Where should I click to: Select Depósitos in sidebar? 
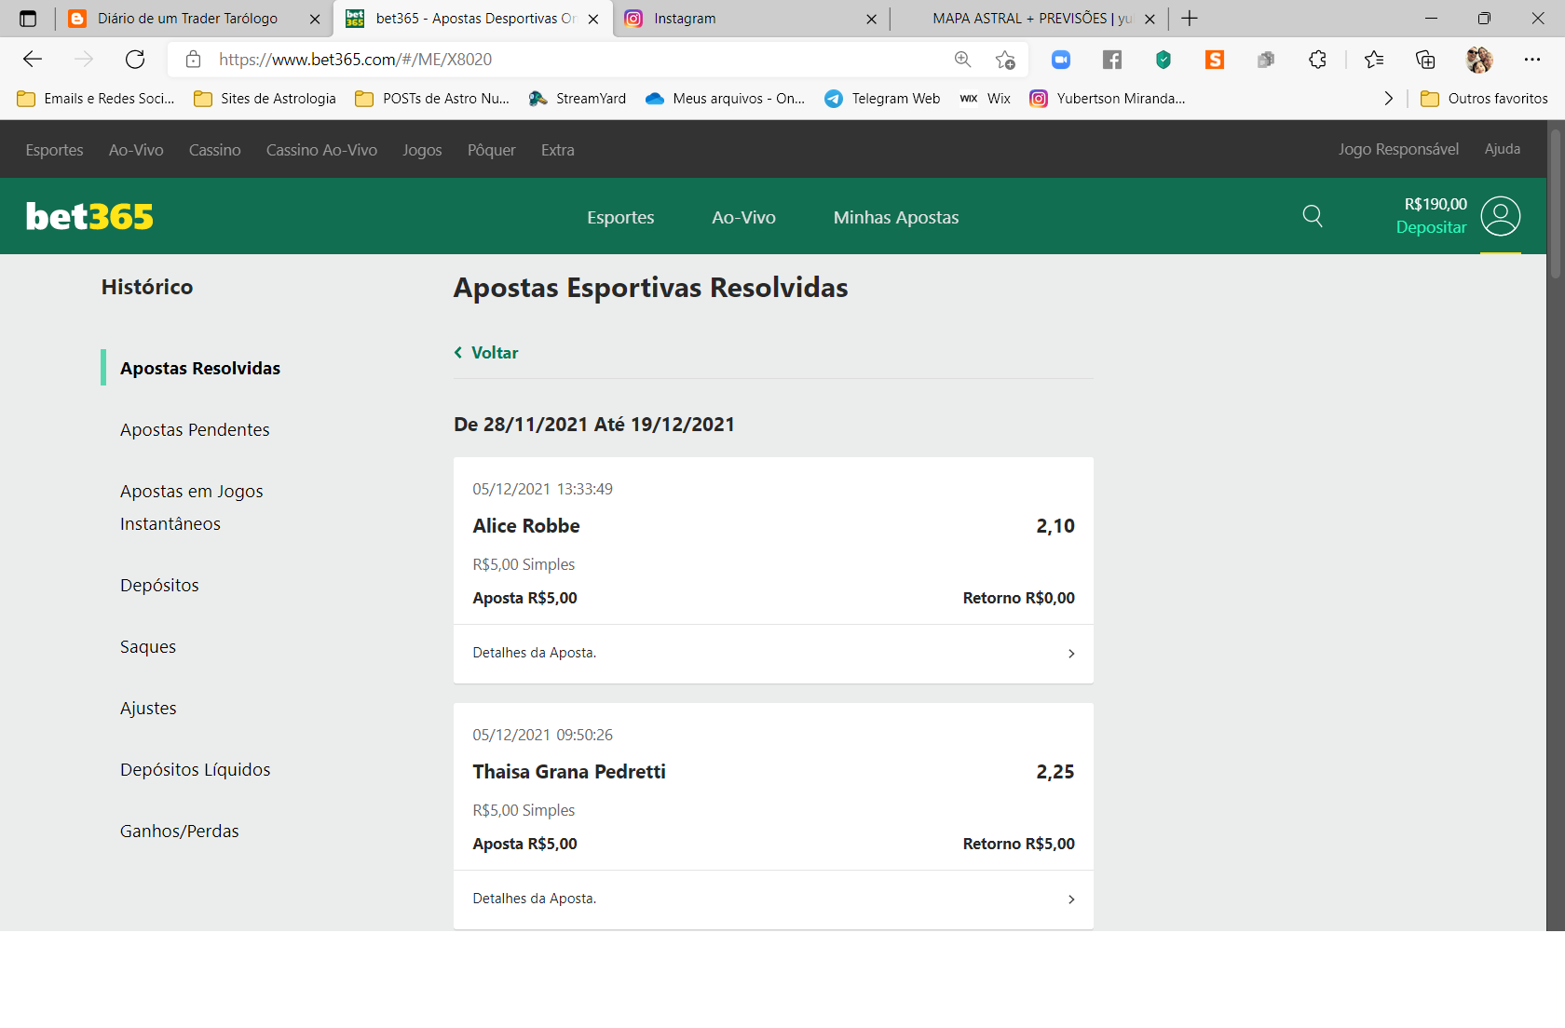159,585
